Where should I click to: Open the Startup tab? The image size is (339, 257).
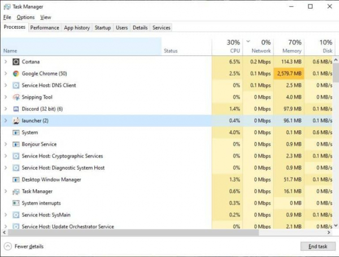tap(103, 28)
